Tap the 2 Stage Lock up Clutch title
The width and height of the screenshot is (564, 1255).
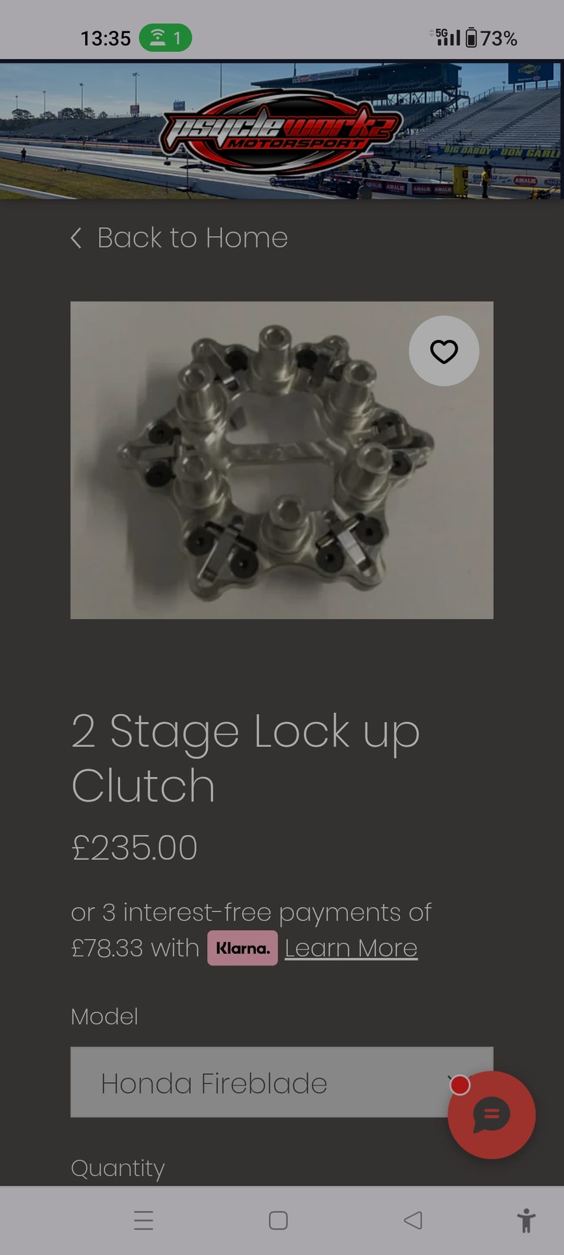coord(246,758)
